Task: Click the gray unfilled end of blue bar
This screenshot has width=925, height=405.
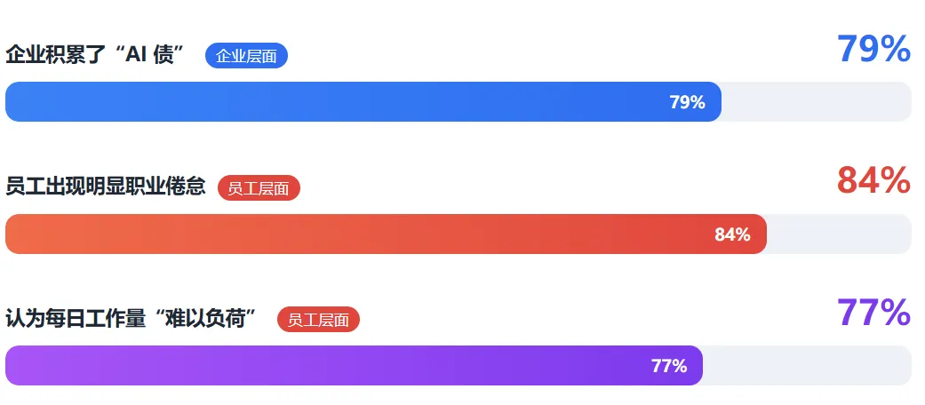Action: coord(817,101)
